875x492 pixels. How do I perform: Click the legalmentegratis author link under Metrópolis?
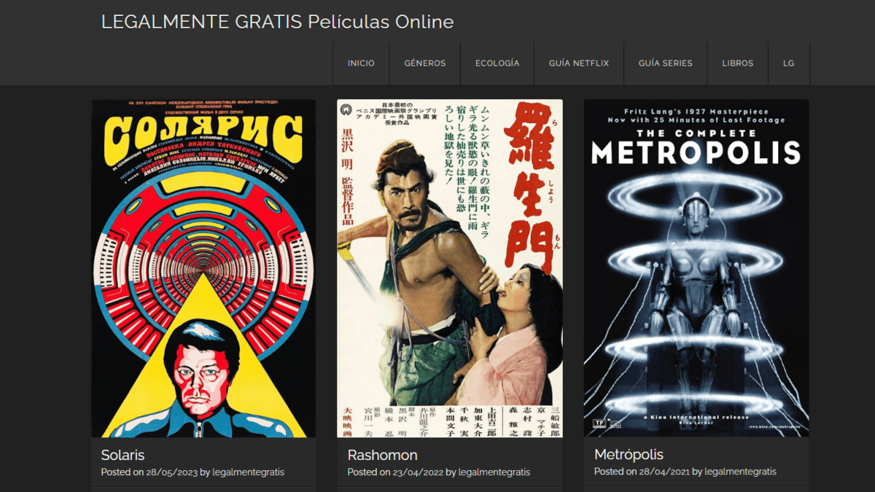coord(740,472)
